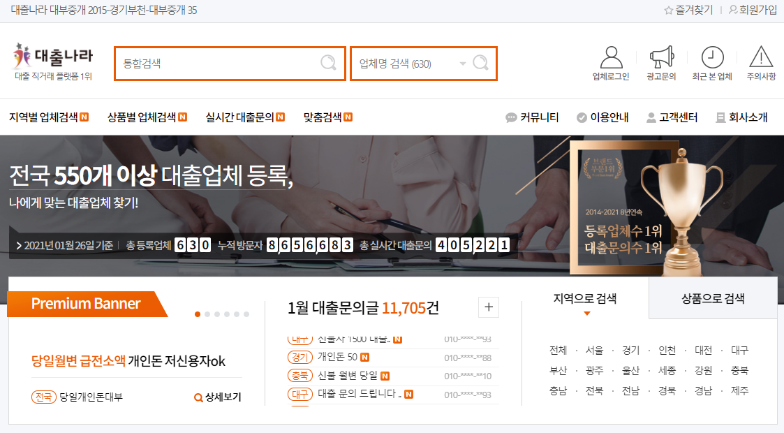This screenshot has height=433, width=784.
Task: Select the second Premium Banner slide dot
Action: tap(207, 314)
